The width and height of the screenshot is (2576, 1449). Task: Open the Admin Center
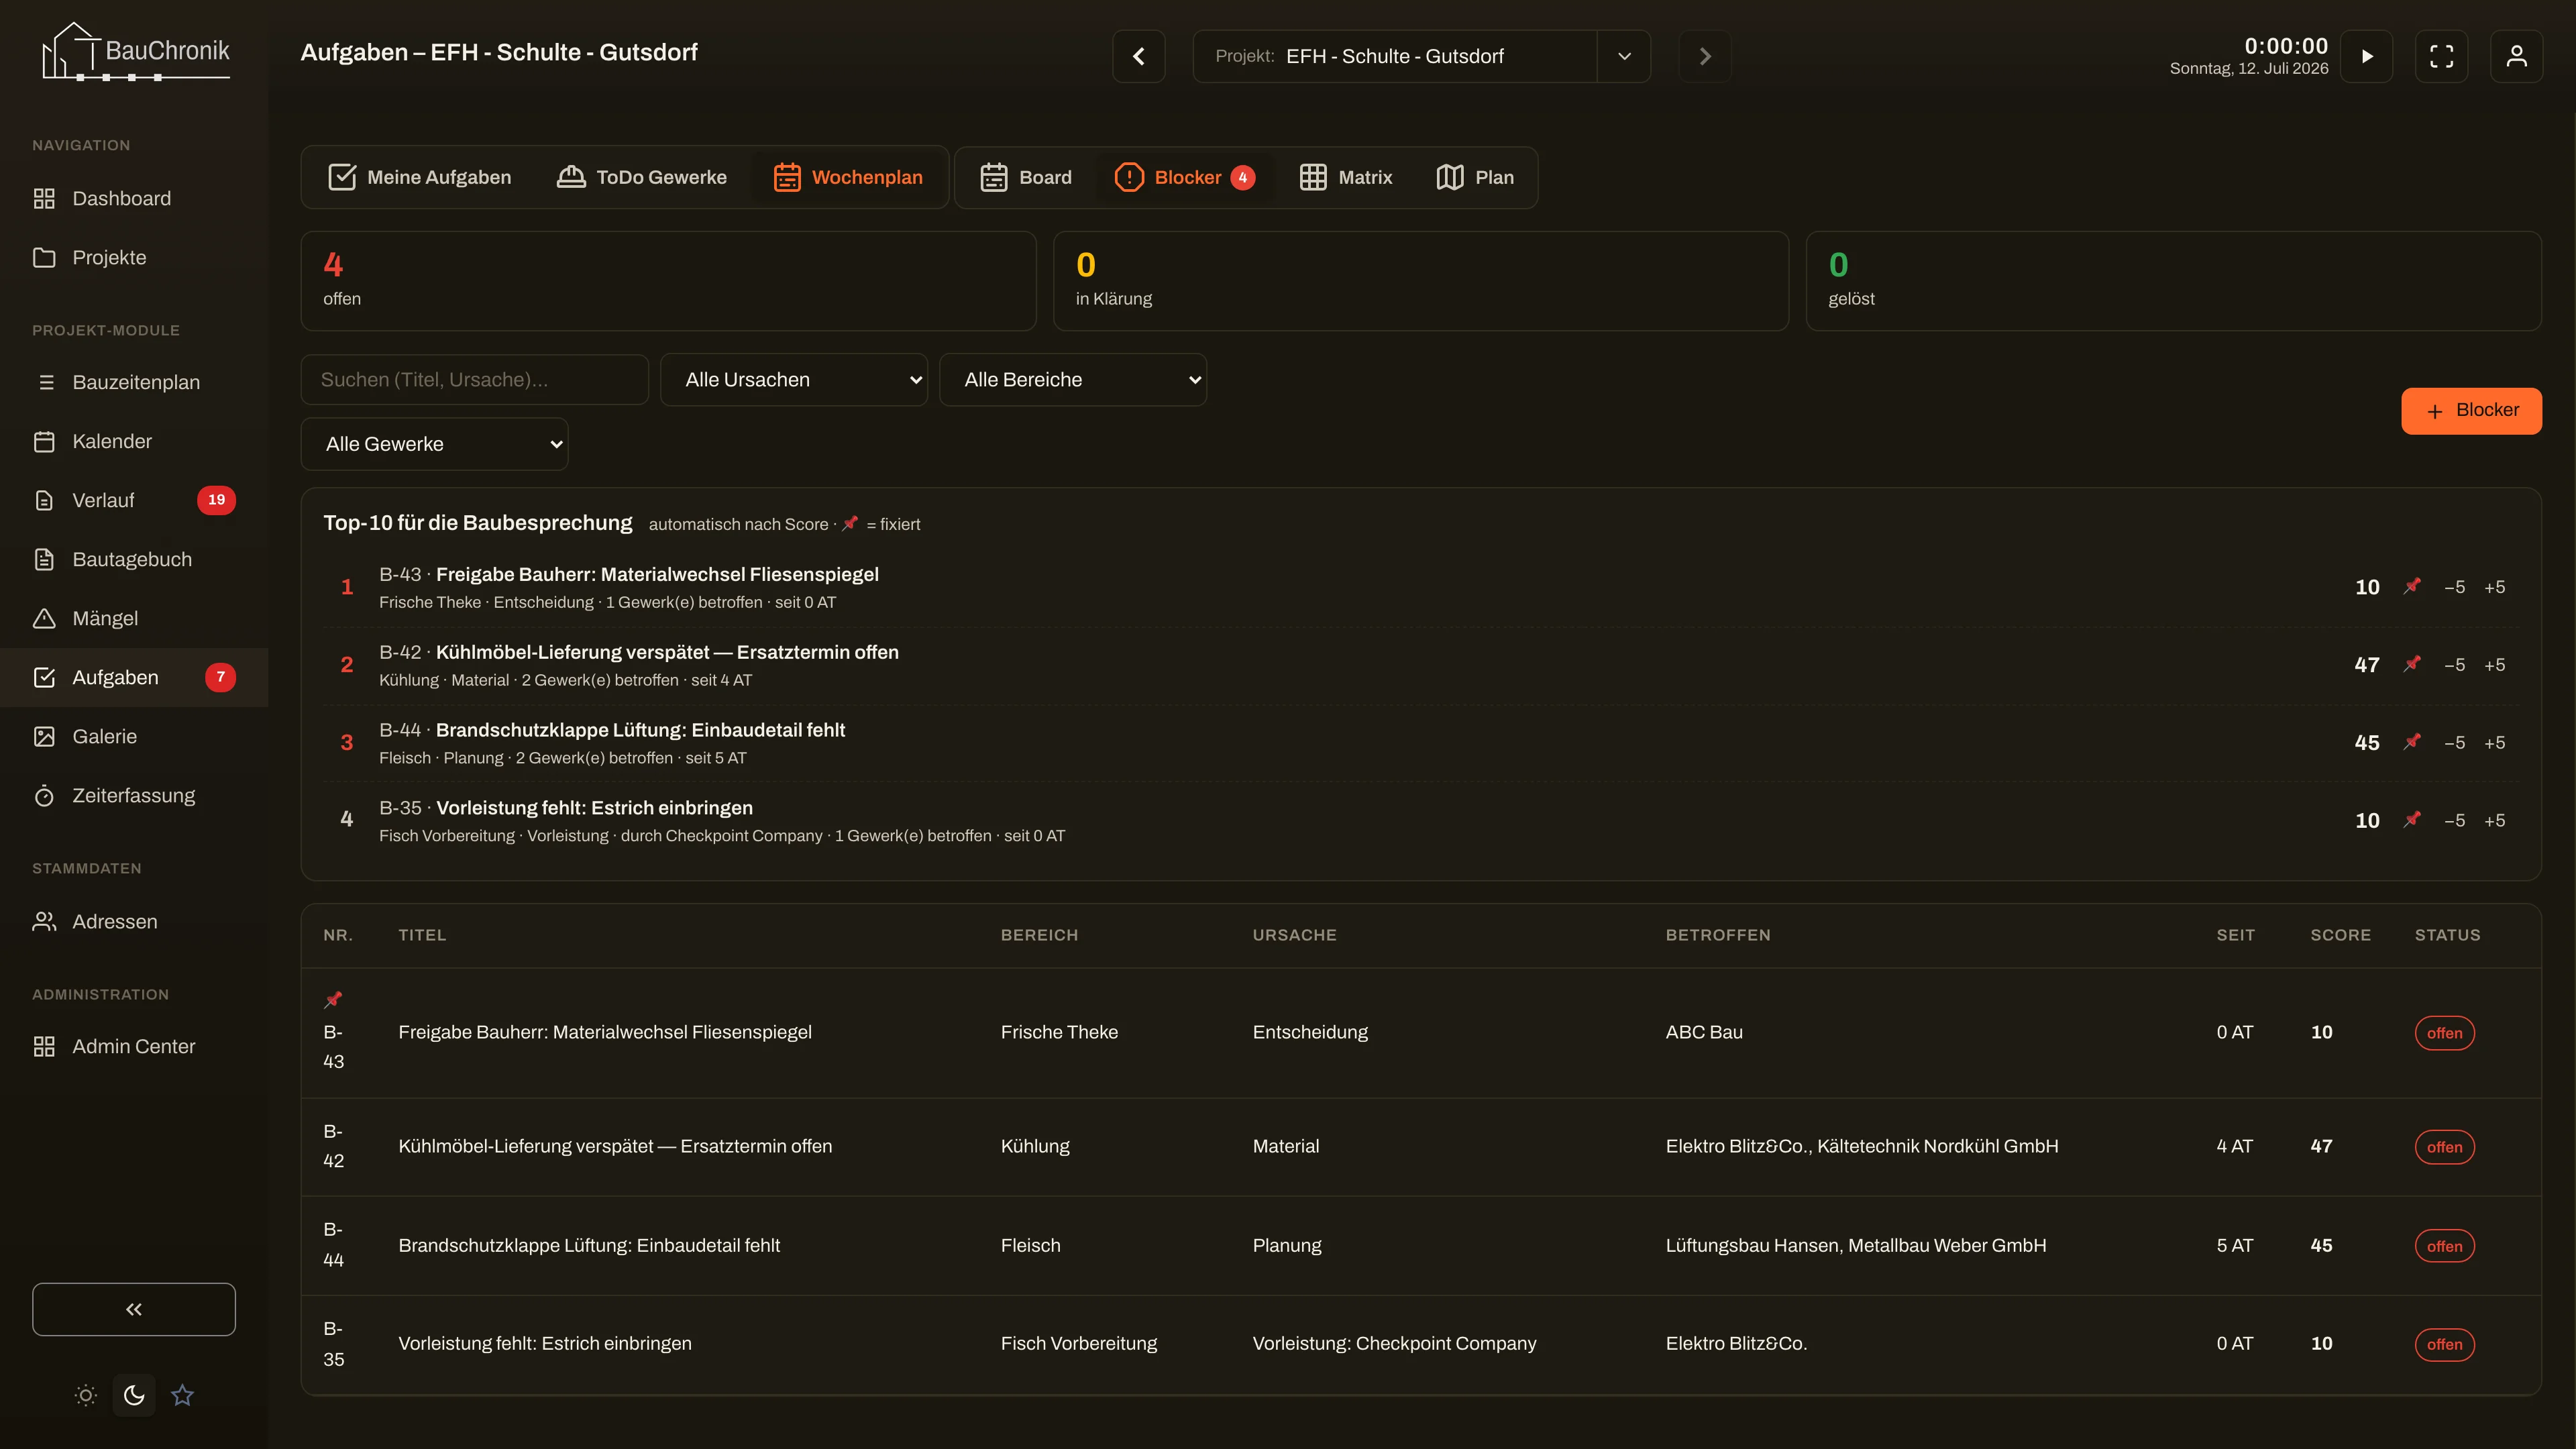point(134,1046)
